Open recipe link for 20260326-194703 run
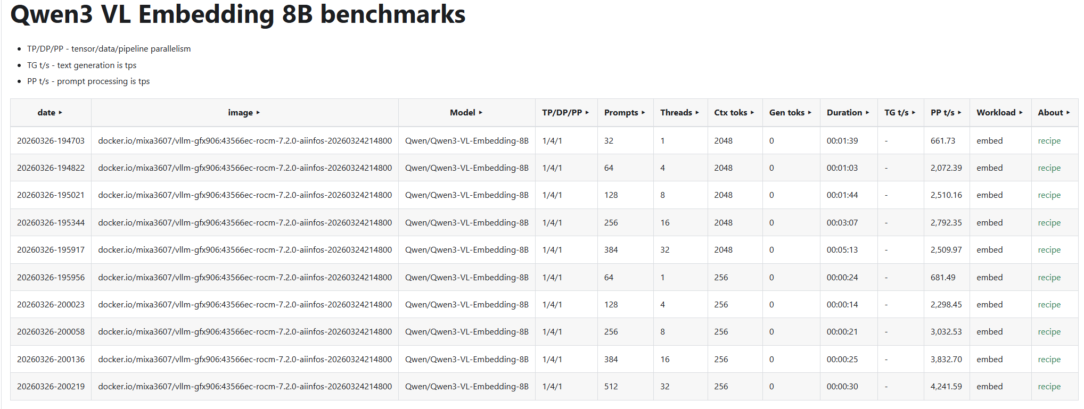Image resolution: width=1084 pixels, height=409 pixels. click(1049, 141)
